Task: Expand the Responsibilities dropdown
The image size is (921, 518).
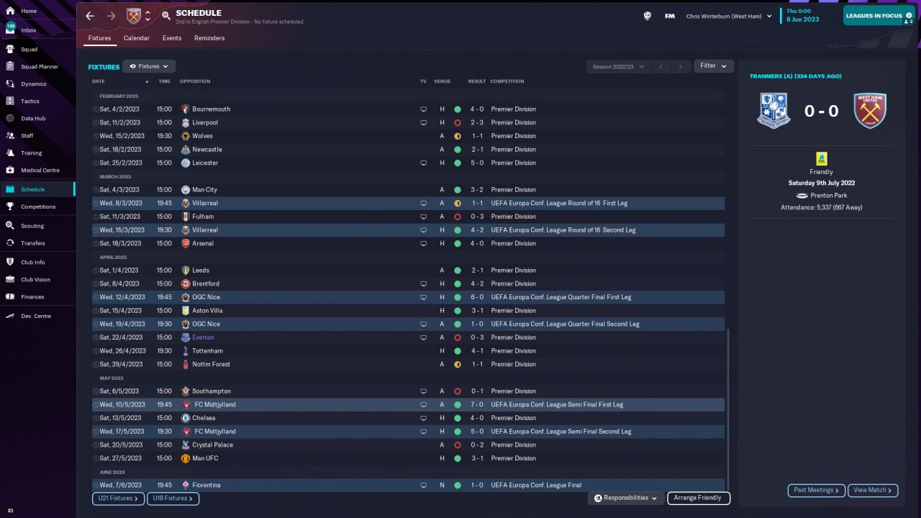Action: (x=625, y=498)
